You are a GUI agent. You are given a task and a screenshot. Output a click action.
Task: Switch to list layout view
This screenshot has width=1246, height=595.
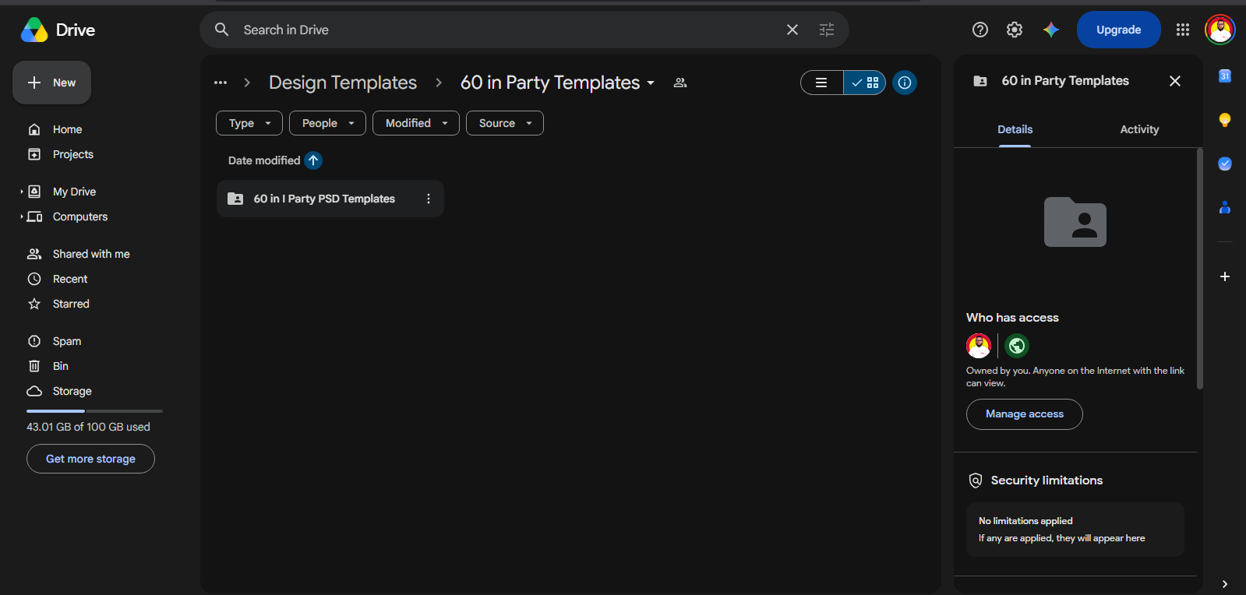pyautogui.click(x=822, y=83)
